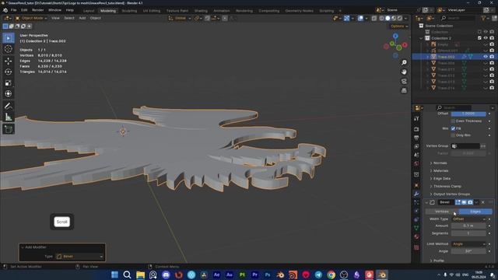Open the Material properties tab
The image size is (498, 280).
tap(417, 236)
